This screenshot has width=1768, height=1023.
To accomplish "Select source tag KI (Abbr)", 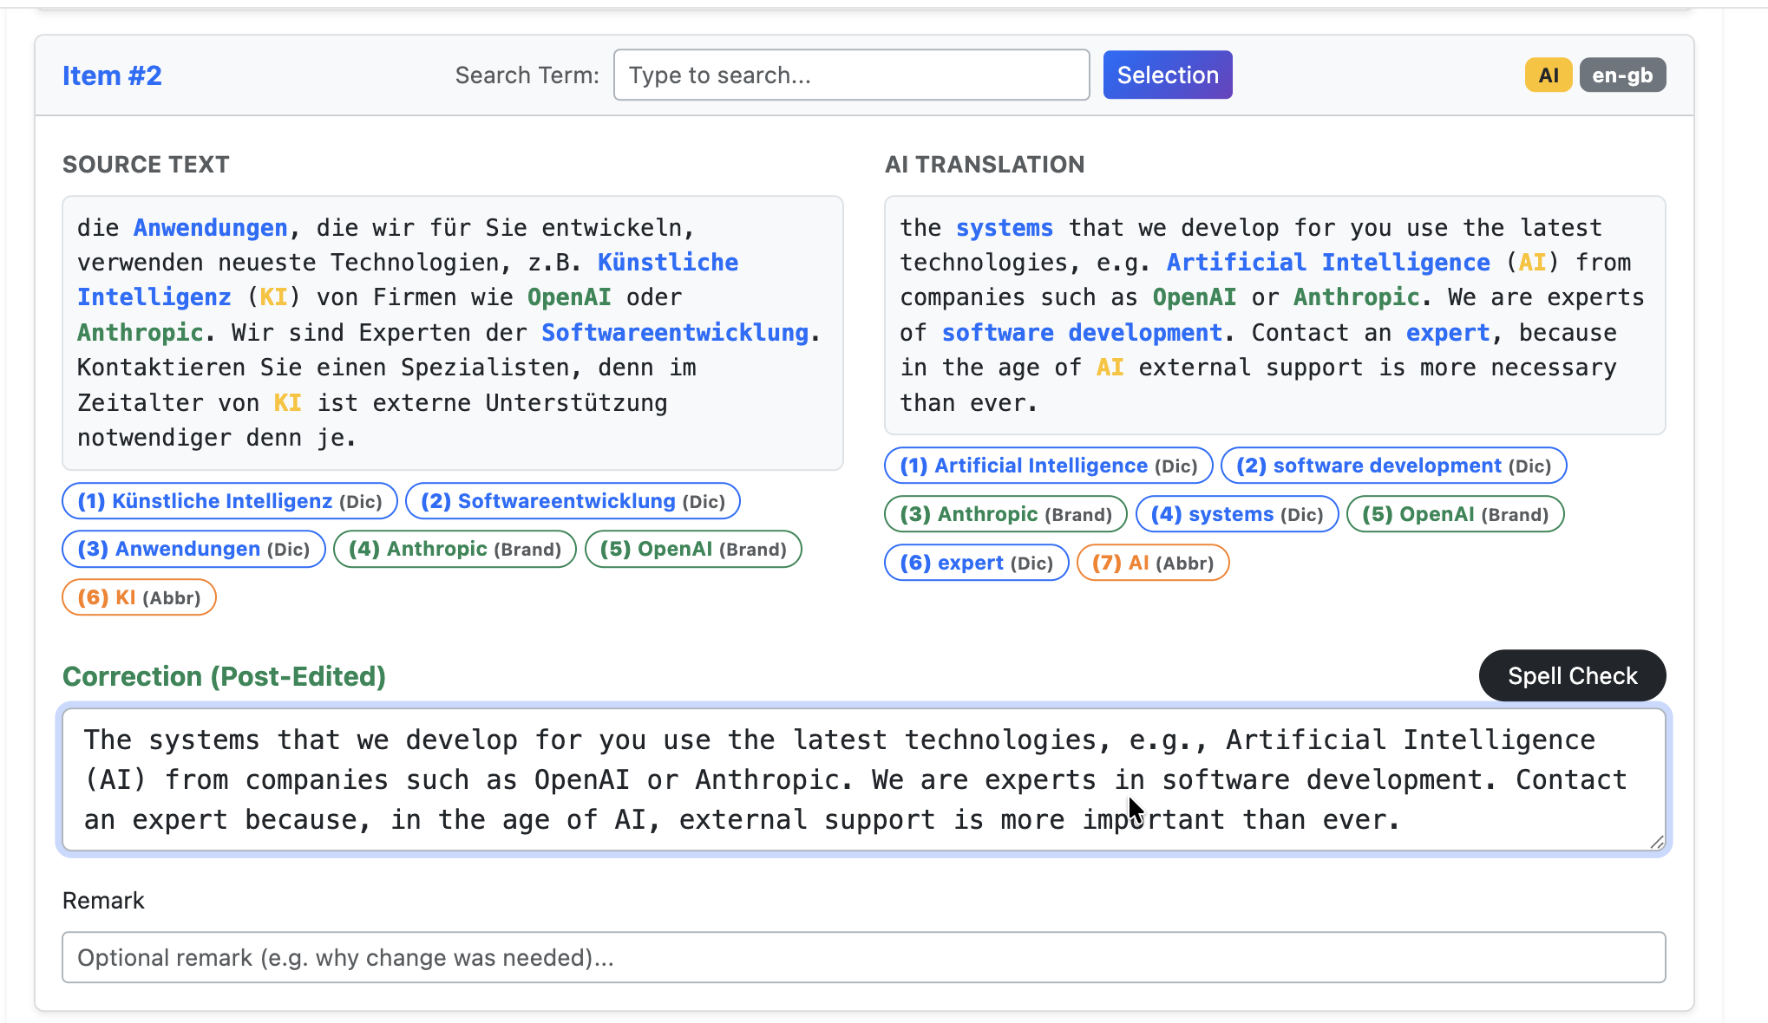I will tap(139, 597).
